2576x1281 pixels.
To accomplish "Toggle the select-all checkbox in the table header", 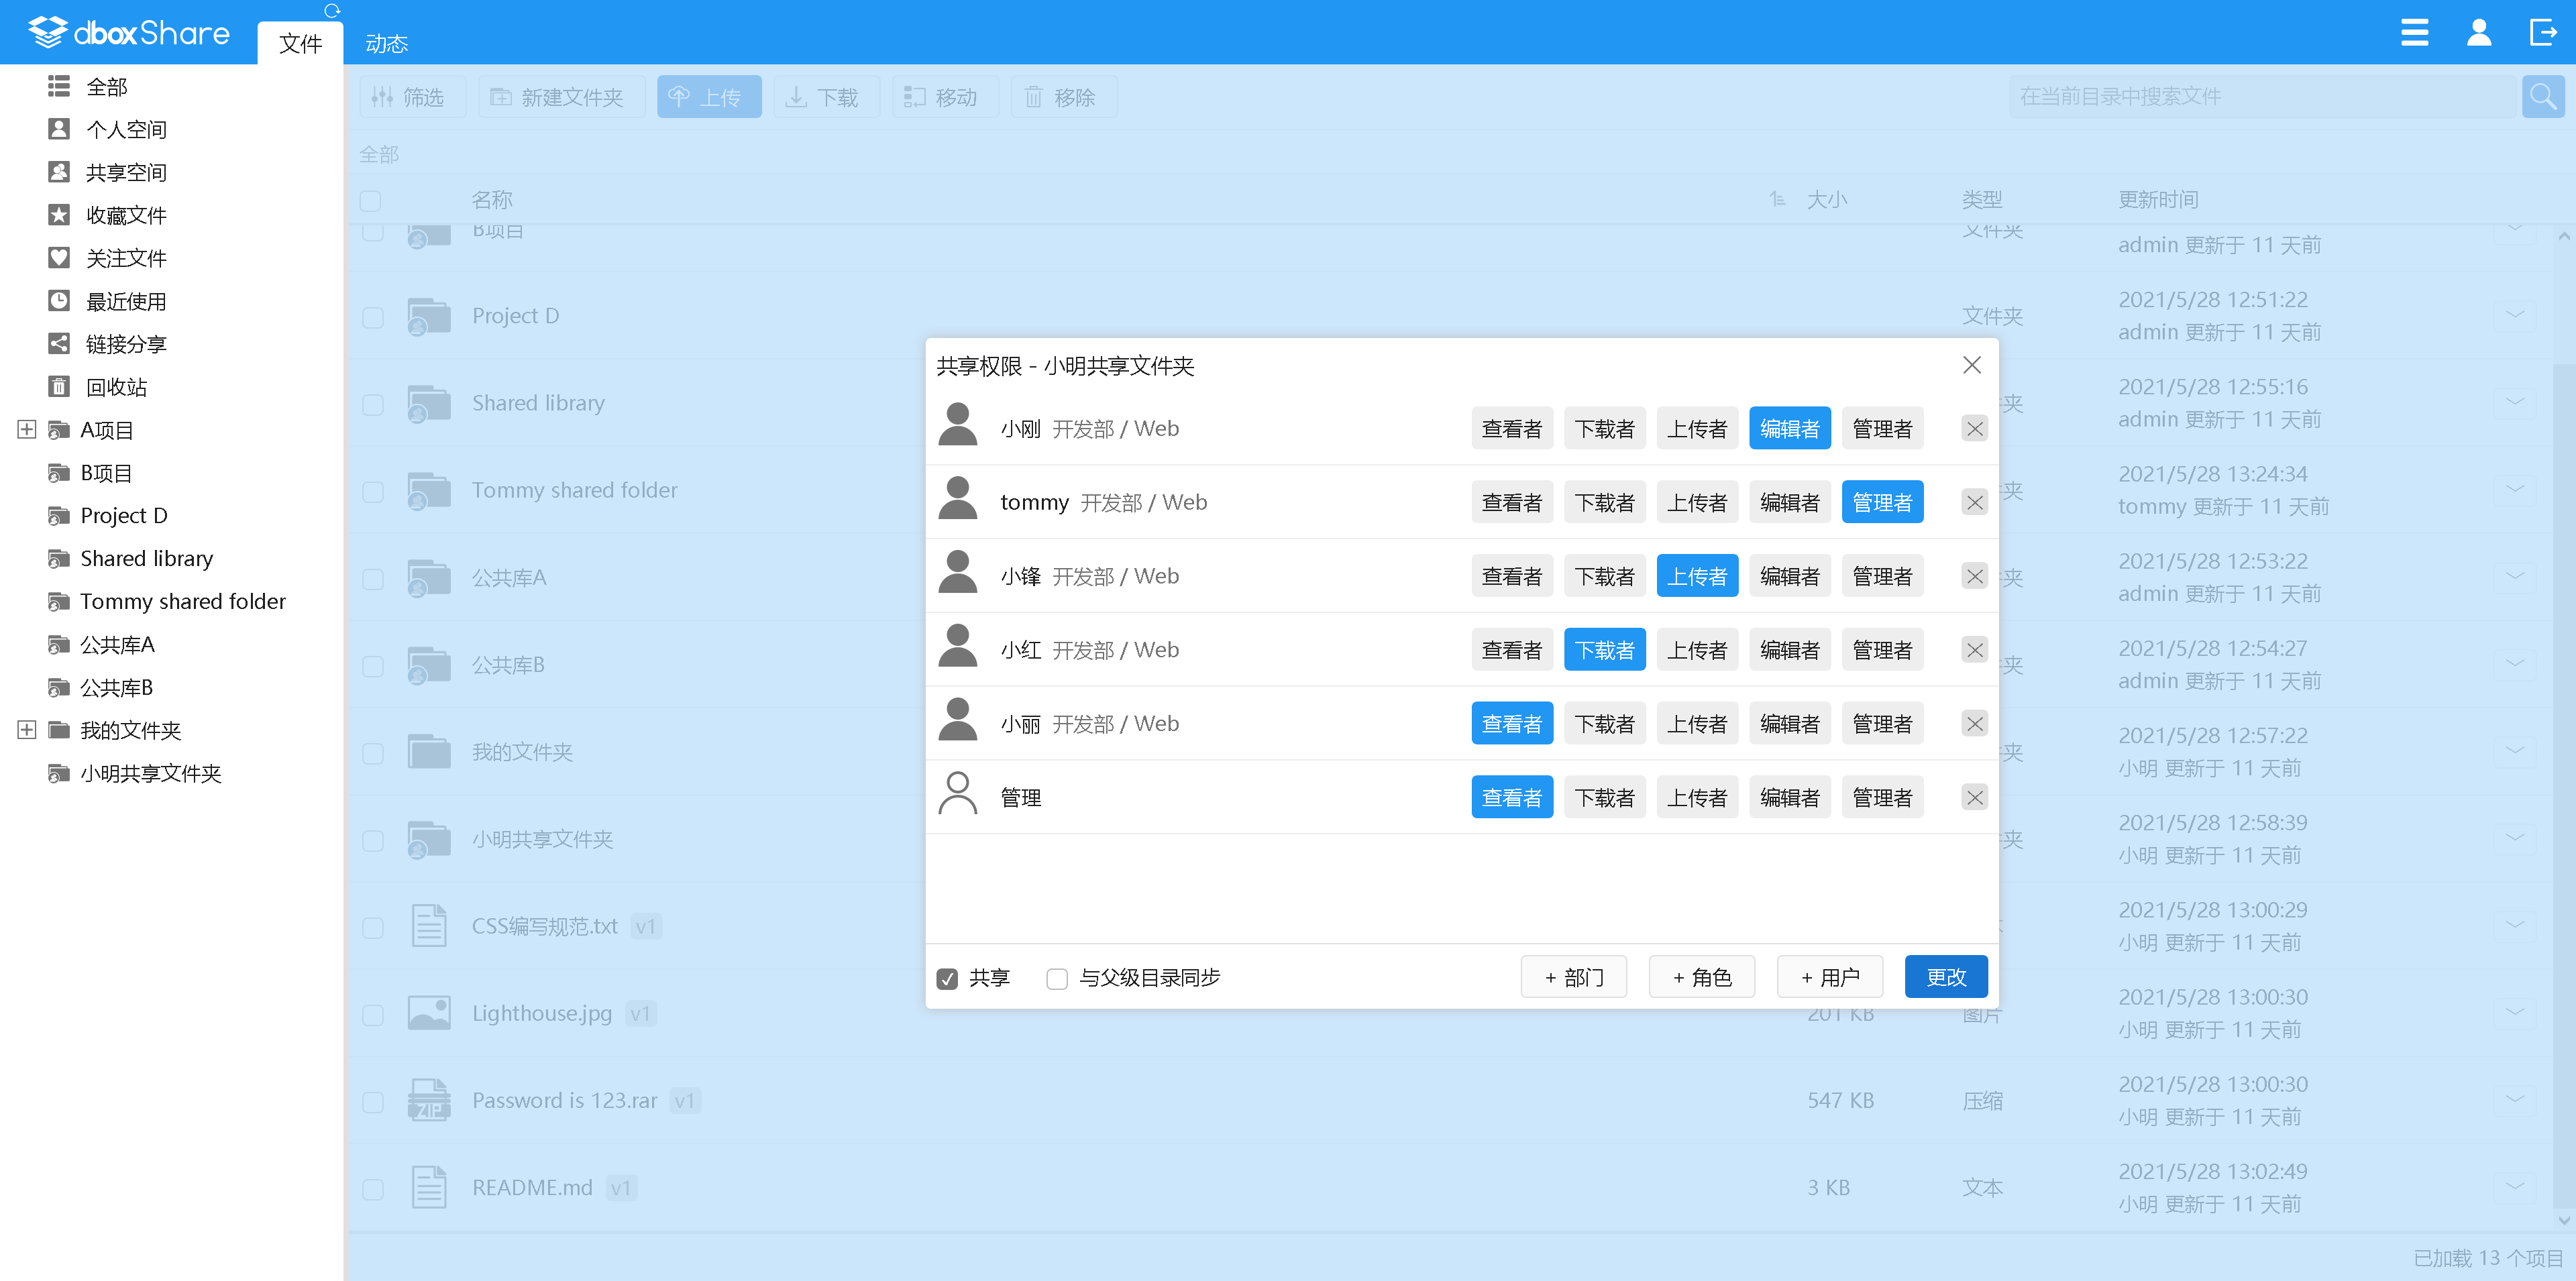I will (371, 201).
